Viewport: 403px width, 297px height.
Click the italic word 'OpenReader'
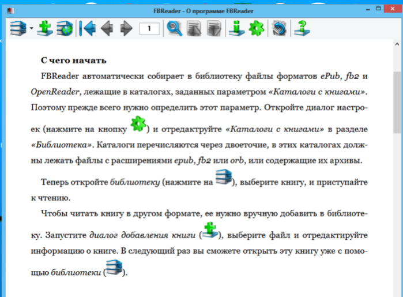pyautogui.click(x=55, y=92)
